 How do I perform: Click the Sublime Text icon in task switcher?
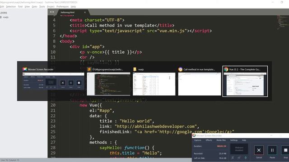click(89, 69)
